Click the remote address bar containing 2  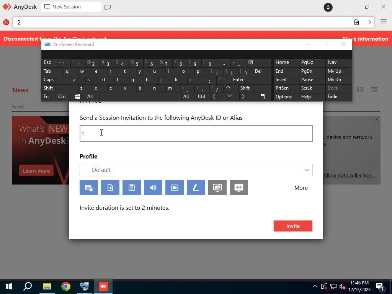click(x=183, y=22)
